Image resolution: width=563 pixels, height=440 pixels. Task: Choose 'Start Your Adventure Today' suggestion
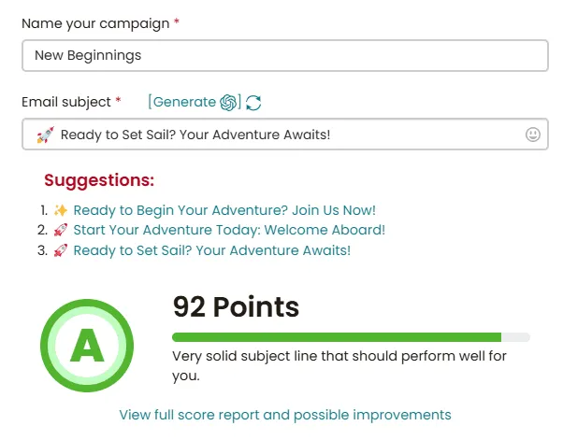pos(229,230)
